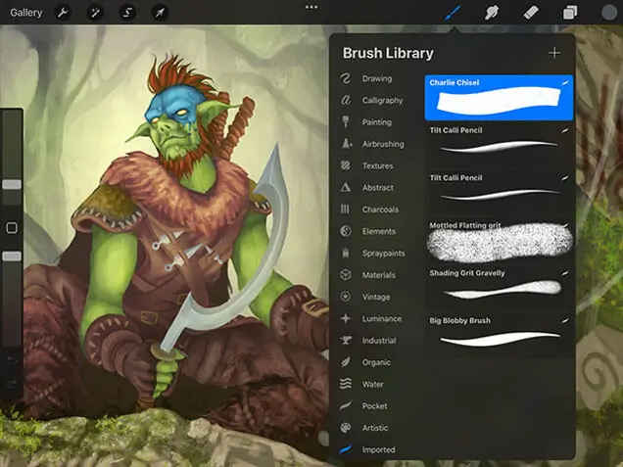
Task: Click the Imported brush set icon
Action: [346, 449]
